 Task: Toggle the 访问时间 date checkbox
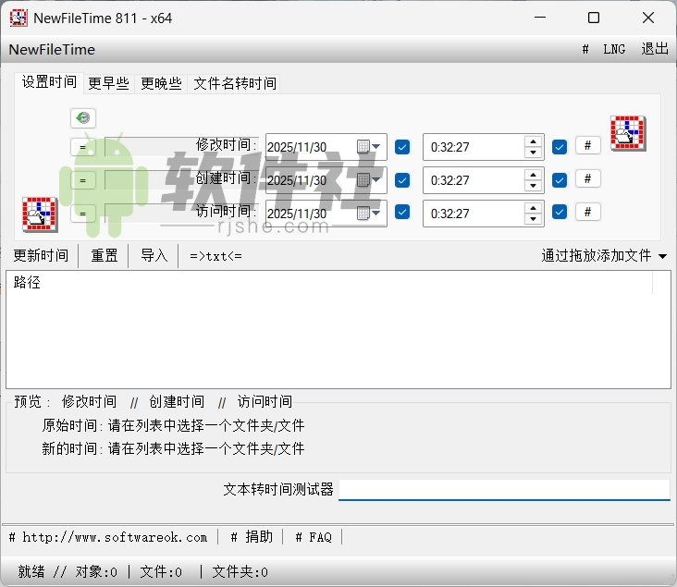402,212
